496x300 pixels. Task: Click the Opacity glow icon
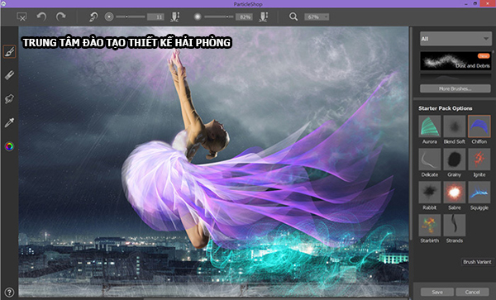(x=198, y=17)
